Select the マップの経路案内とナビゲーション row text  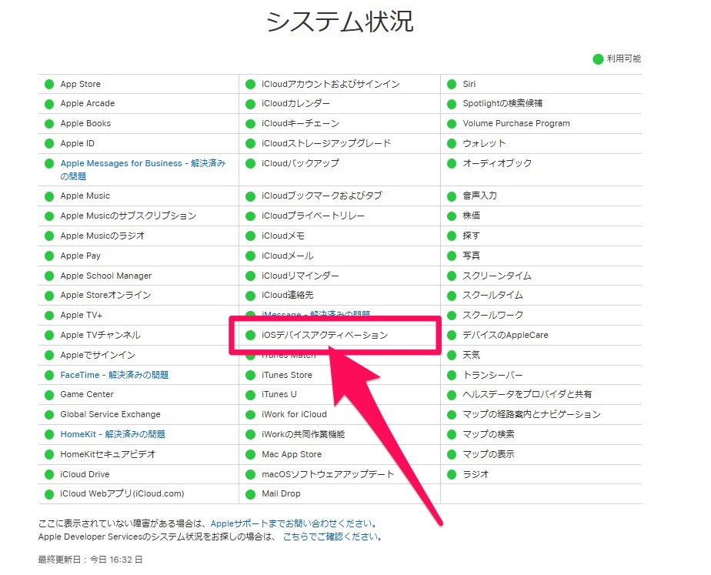[x=532, y=414]
